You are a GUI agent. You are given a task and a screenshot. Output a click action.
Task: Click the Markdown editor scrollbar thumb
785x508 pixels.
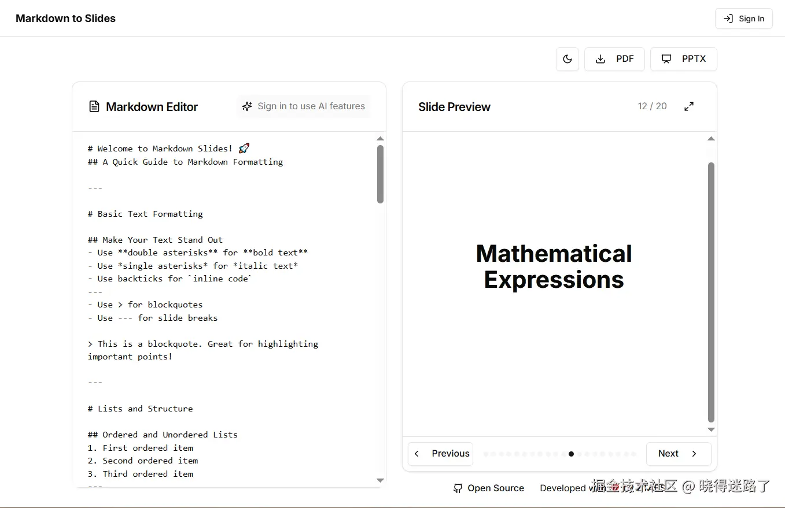380,174
